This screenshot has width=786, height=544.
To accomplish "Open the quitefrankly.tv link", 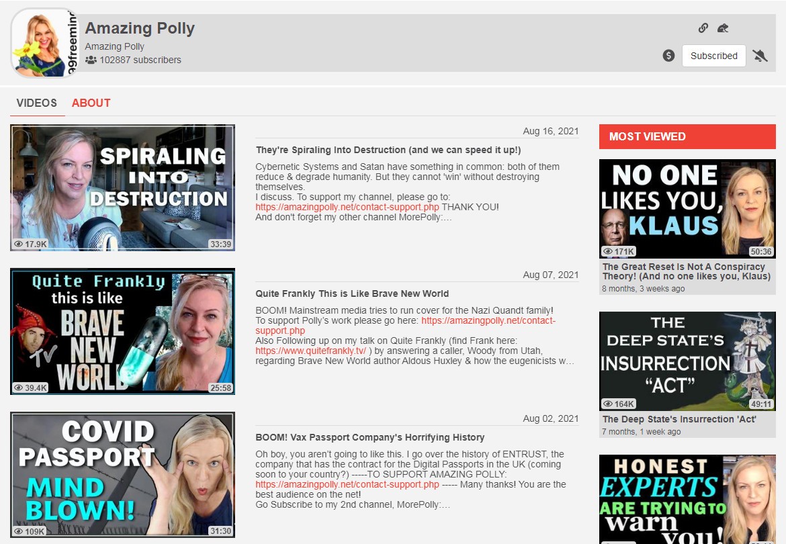I will (310, 351).
